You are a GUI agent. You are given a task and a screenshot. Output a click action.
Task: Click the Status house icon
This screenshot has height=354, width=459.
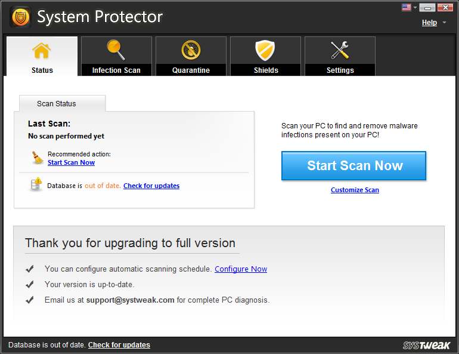tap(42, 51)
